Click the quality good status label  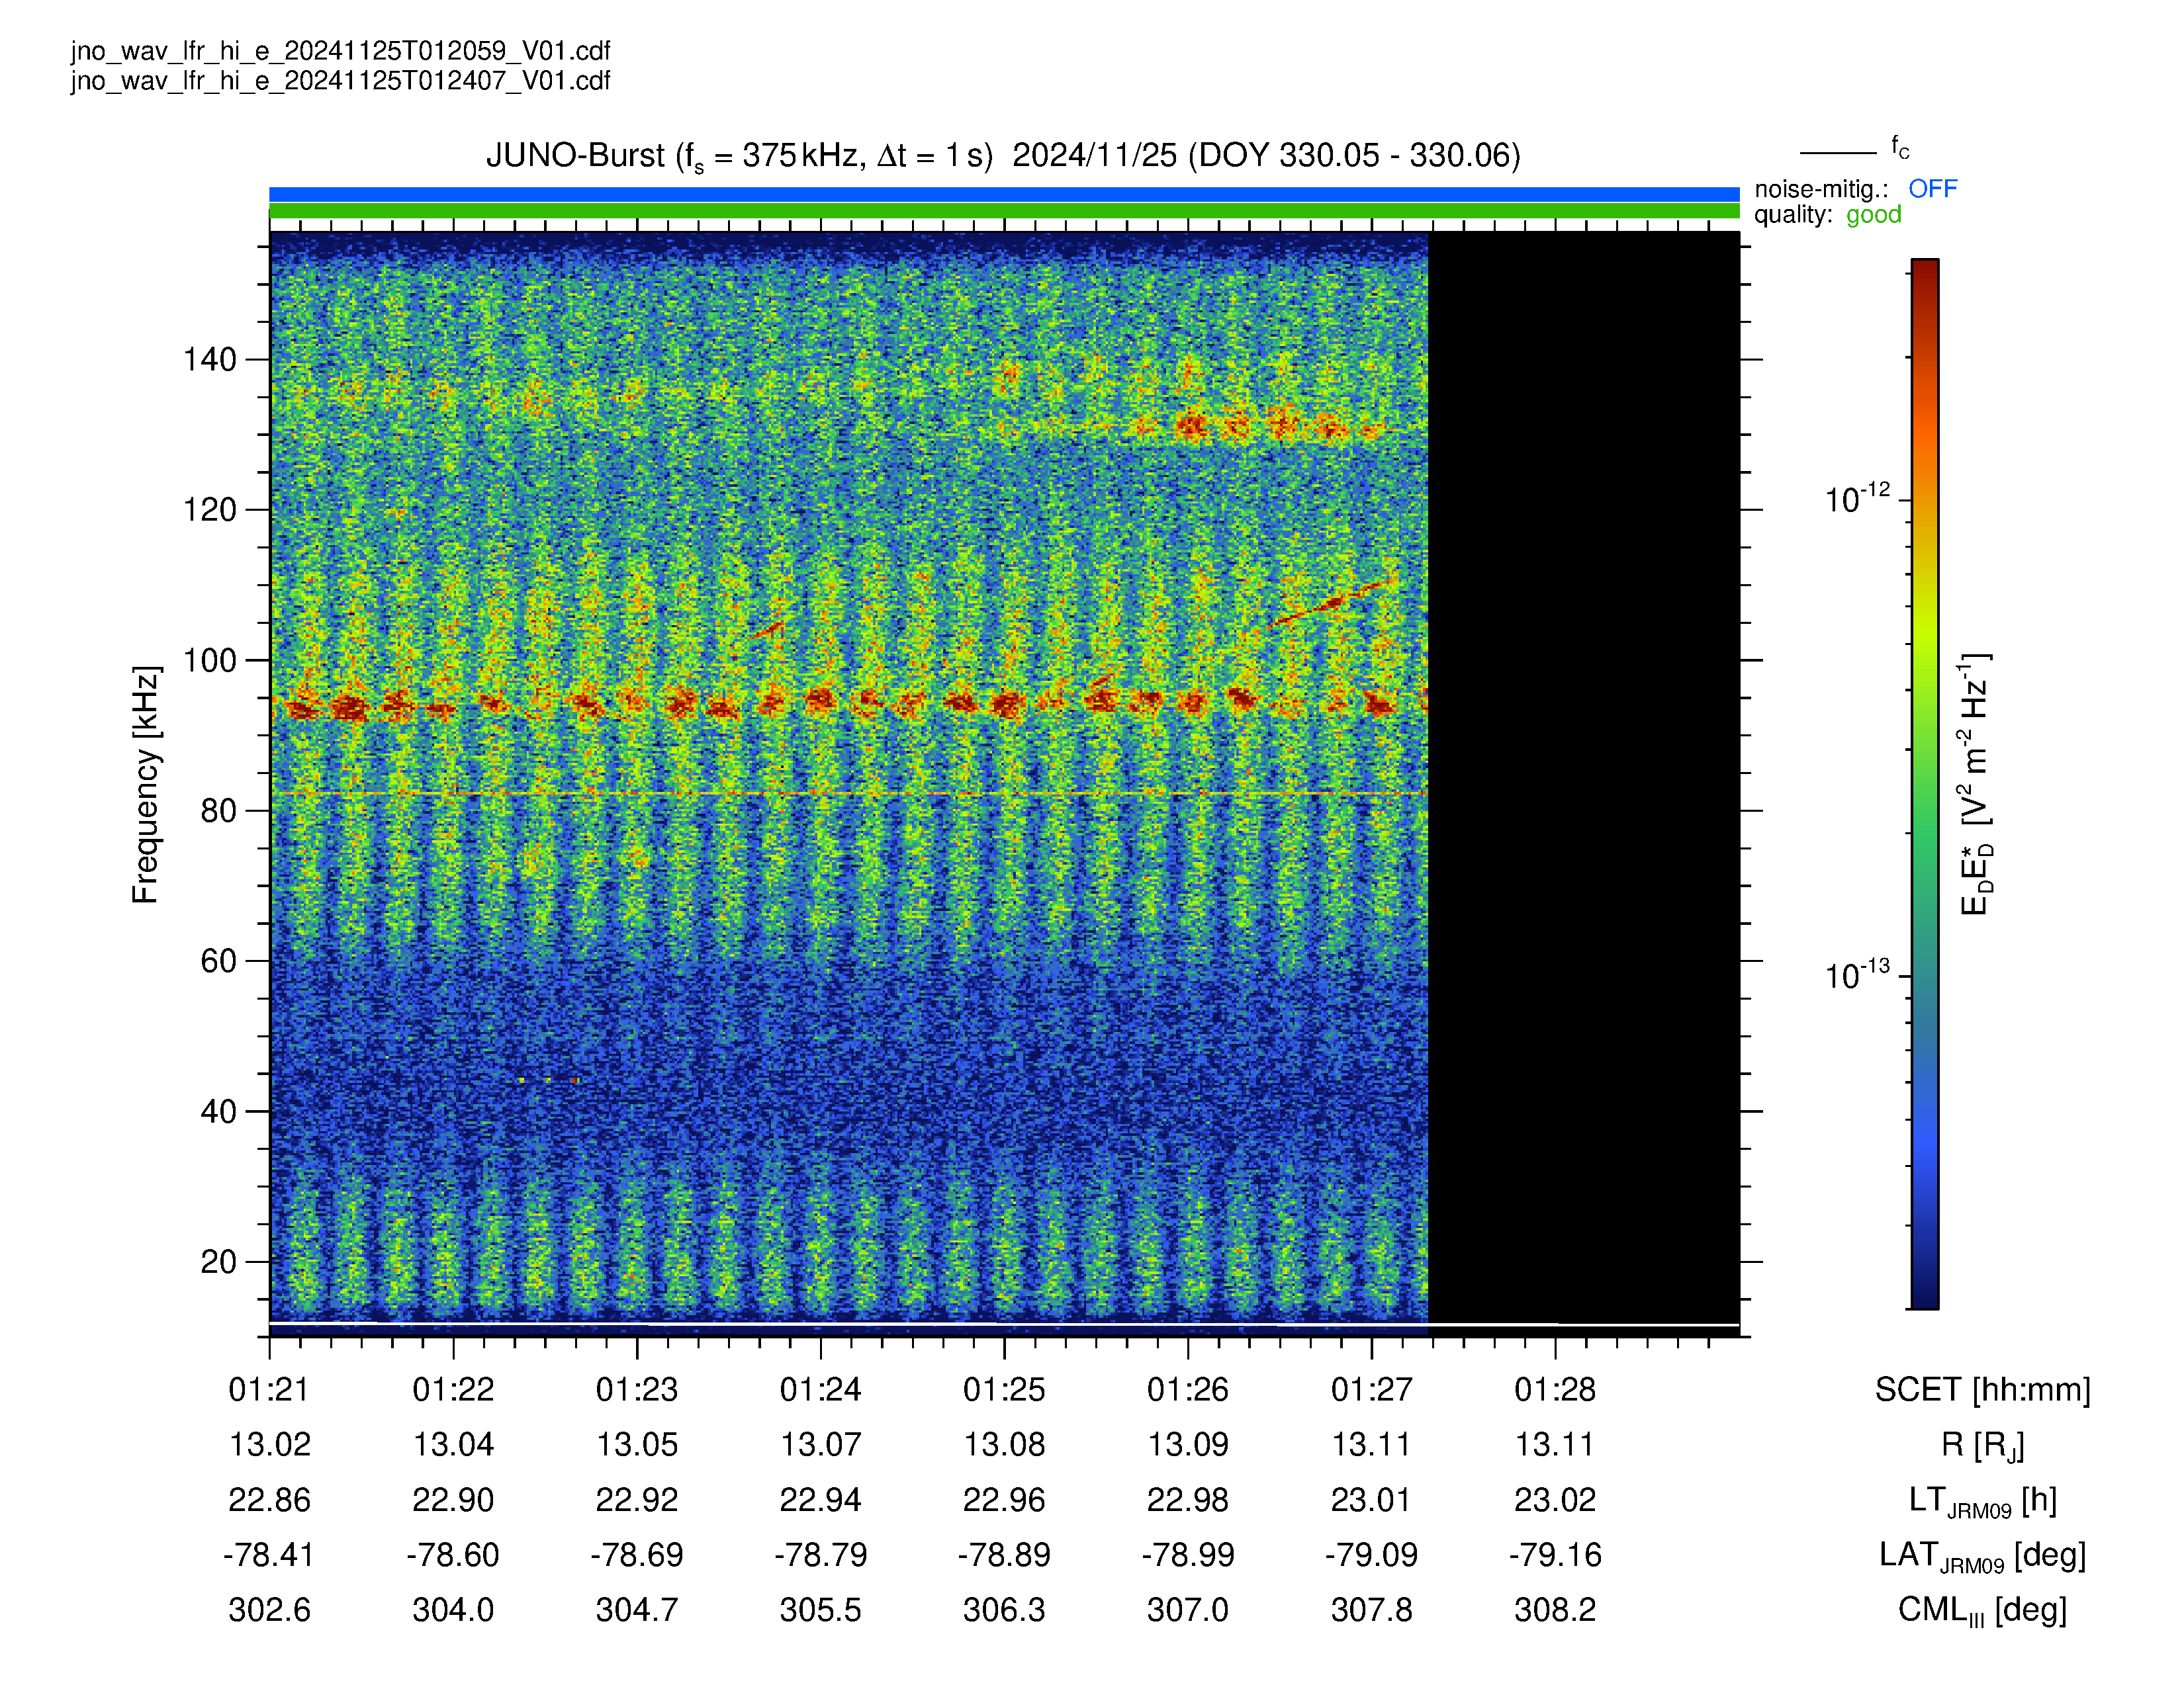pos(1873,215)
